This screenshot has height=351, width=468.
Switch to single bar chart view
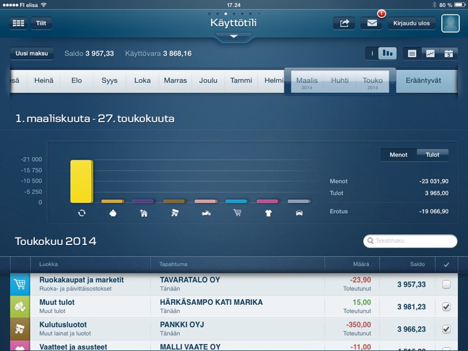tap(372, 54)
